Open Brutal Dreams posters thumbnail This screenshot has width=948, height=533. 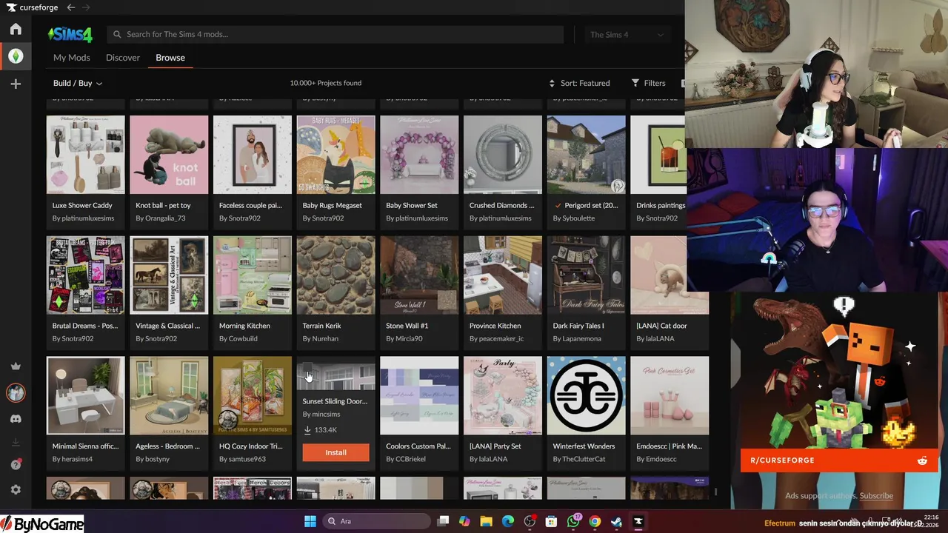pyautogui.click(x=86, y=275)
